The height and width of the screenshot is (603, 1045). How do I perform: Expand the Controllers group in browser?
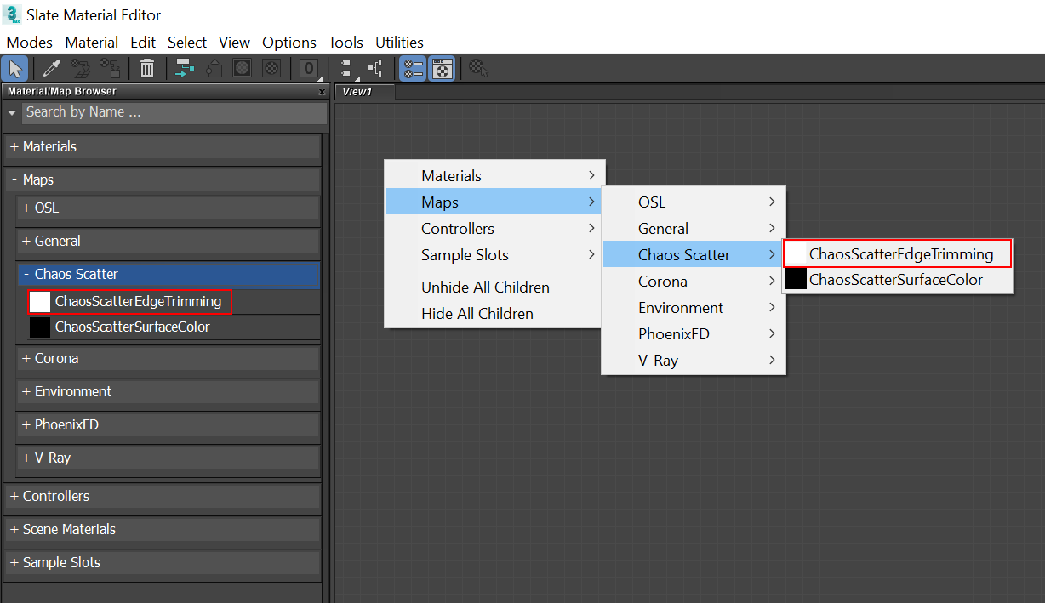(x=163, y=496)
